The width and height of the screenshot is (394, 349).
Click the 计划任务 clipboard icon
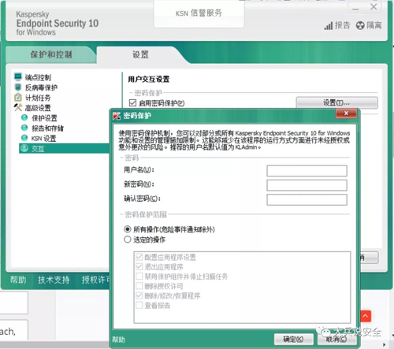coord(18,97)
